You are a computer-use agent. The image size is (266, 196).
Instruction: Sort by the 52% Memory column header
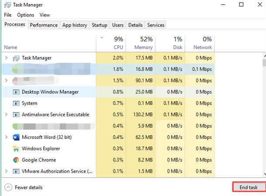click(x=140, y=44)
